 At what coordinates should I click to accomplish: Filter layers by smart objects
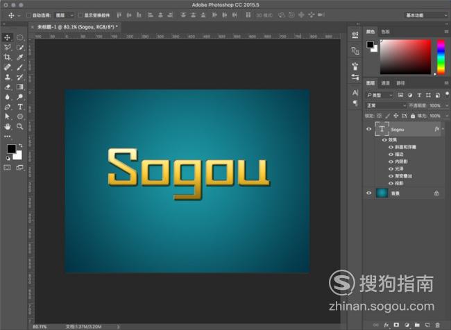click(438, 95)
